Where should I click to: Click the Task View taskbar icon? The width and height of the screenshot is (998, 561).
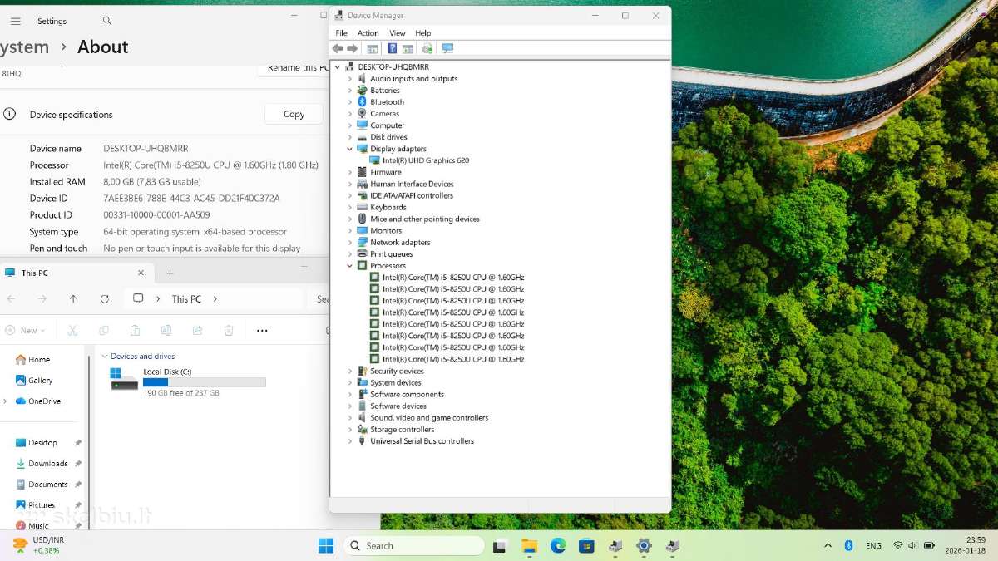pos(500,545)
